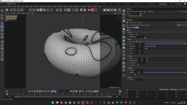Open viewport Cameras menu
The height and width of the screenshot is (105, 187).
[x=13, y=13]
